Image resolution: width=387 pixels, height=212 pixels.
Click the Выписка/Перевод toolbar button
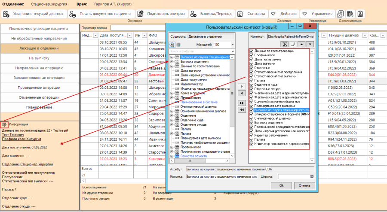[x=212, y=14]
